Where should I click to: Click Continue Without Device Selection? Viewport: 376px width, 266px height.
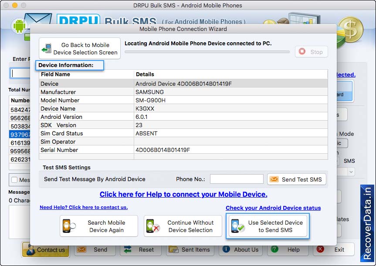[183, 226]
